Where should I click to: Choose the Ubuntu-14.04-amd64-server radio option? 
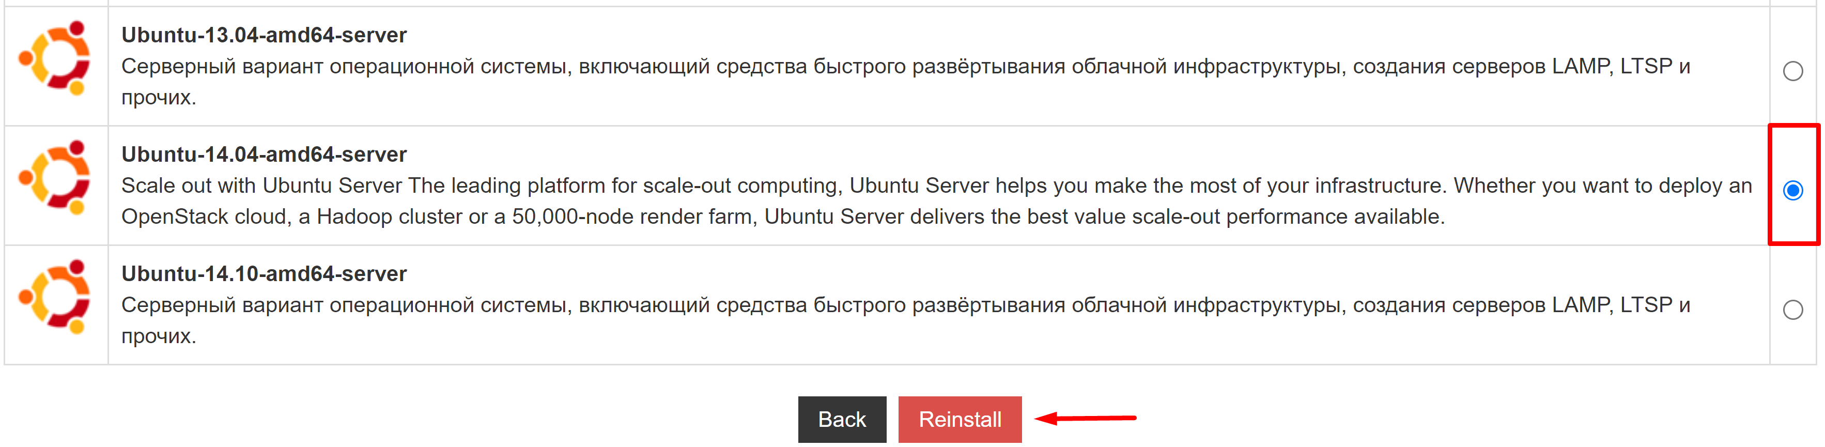pos(1792,190)
